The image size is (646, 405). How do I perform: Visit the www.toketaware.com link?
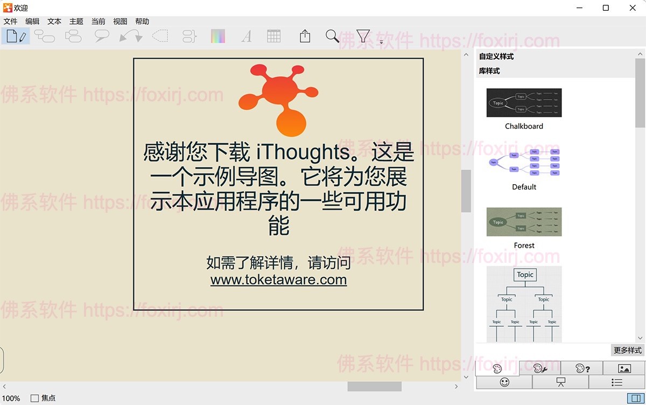pos(278,281)
